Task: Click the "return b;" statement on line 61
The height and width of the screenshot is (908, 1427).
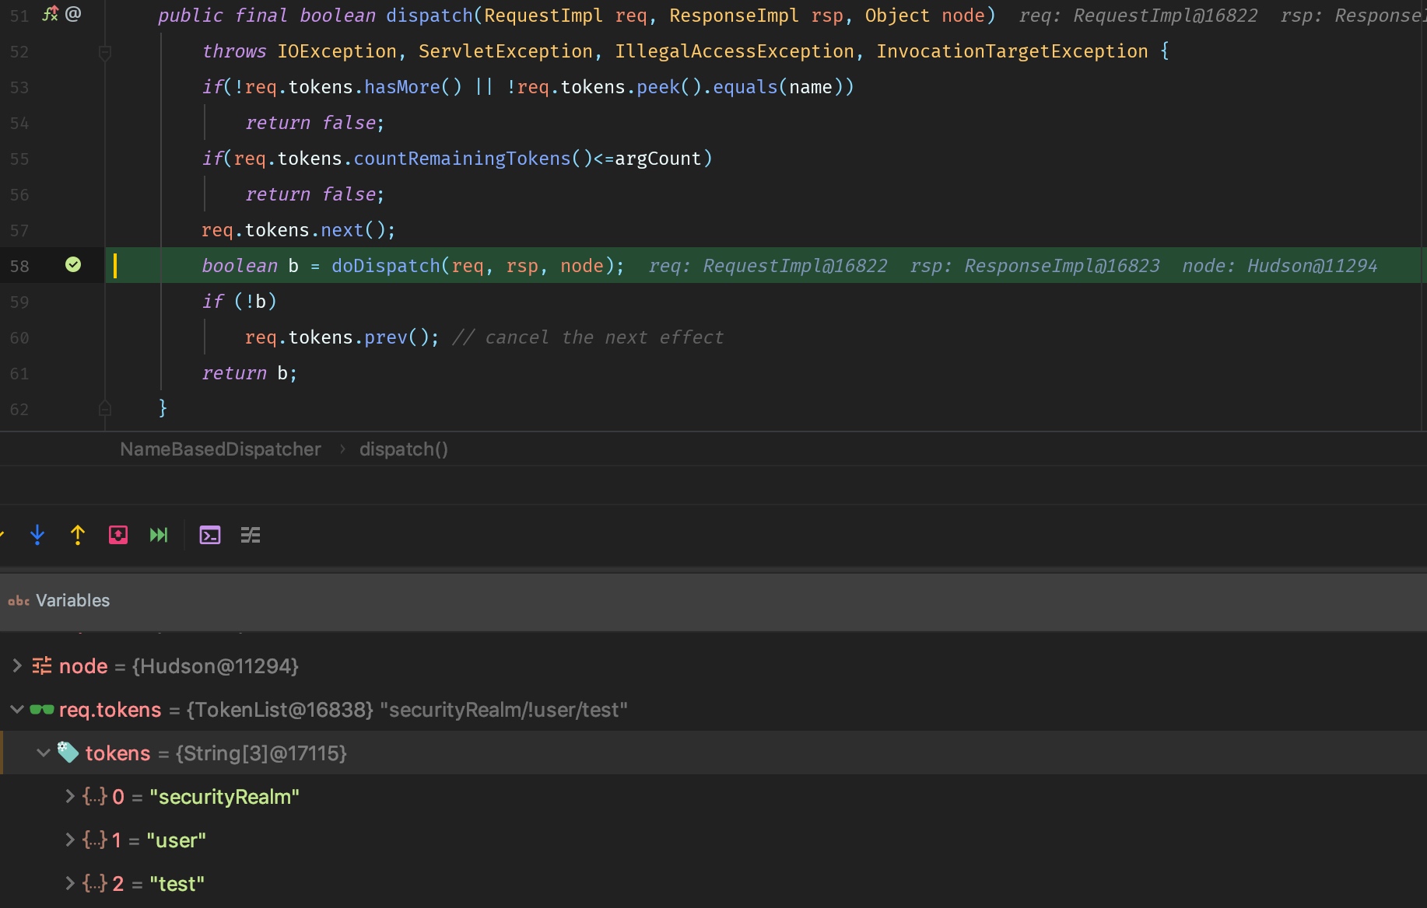Action: pos(250,373)
